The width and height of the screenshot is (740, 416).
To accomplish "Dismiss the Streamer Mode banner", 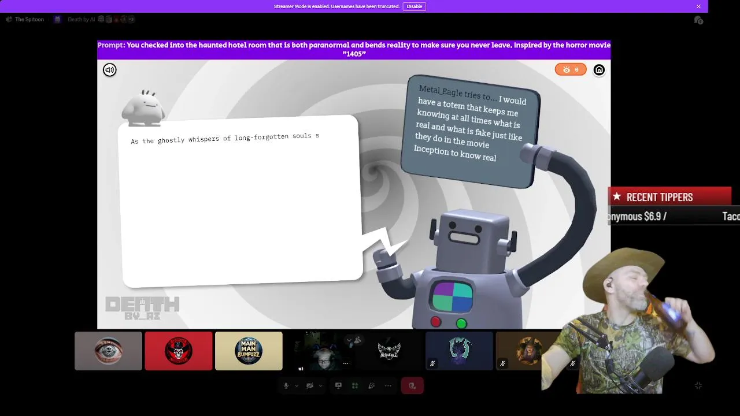I will coord(698,6).
